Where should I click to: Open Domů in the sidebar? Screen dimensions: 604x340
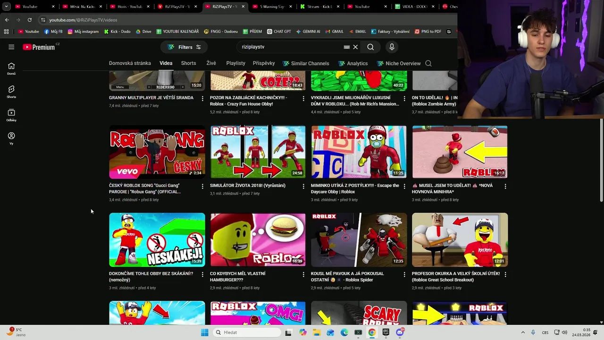tap(11, 68)
